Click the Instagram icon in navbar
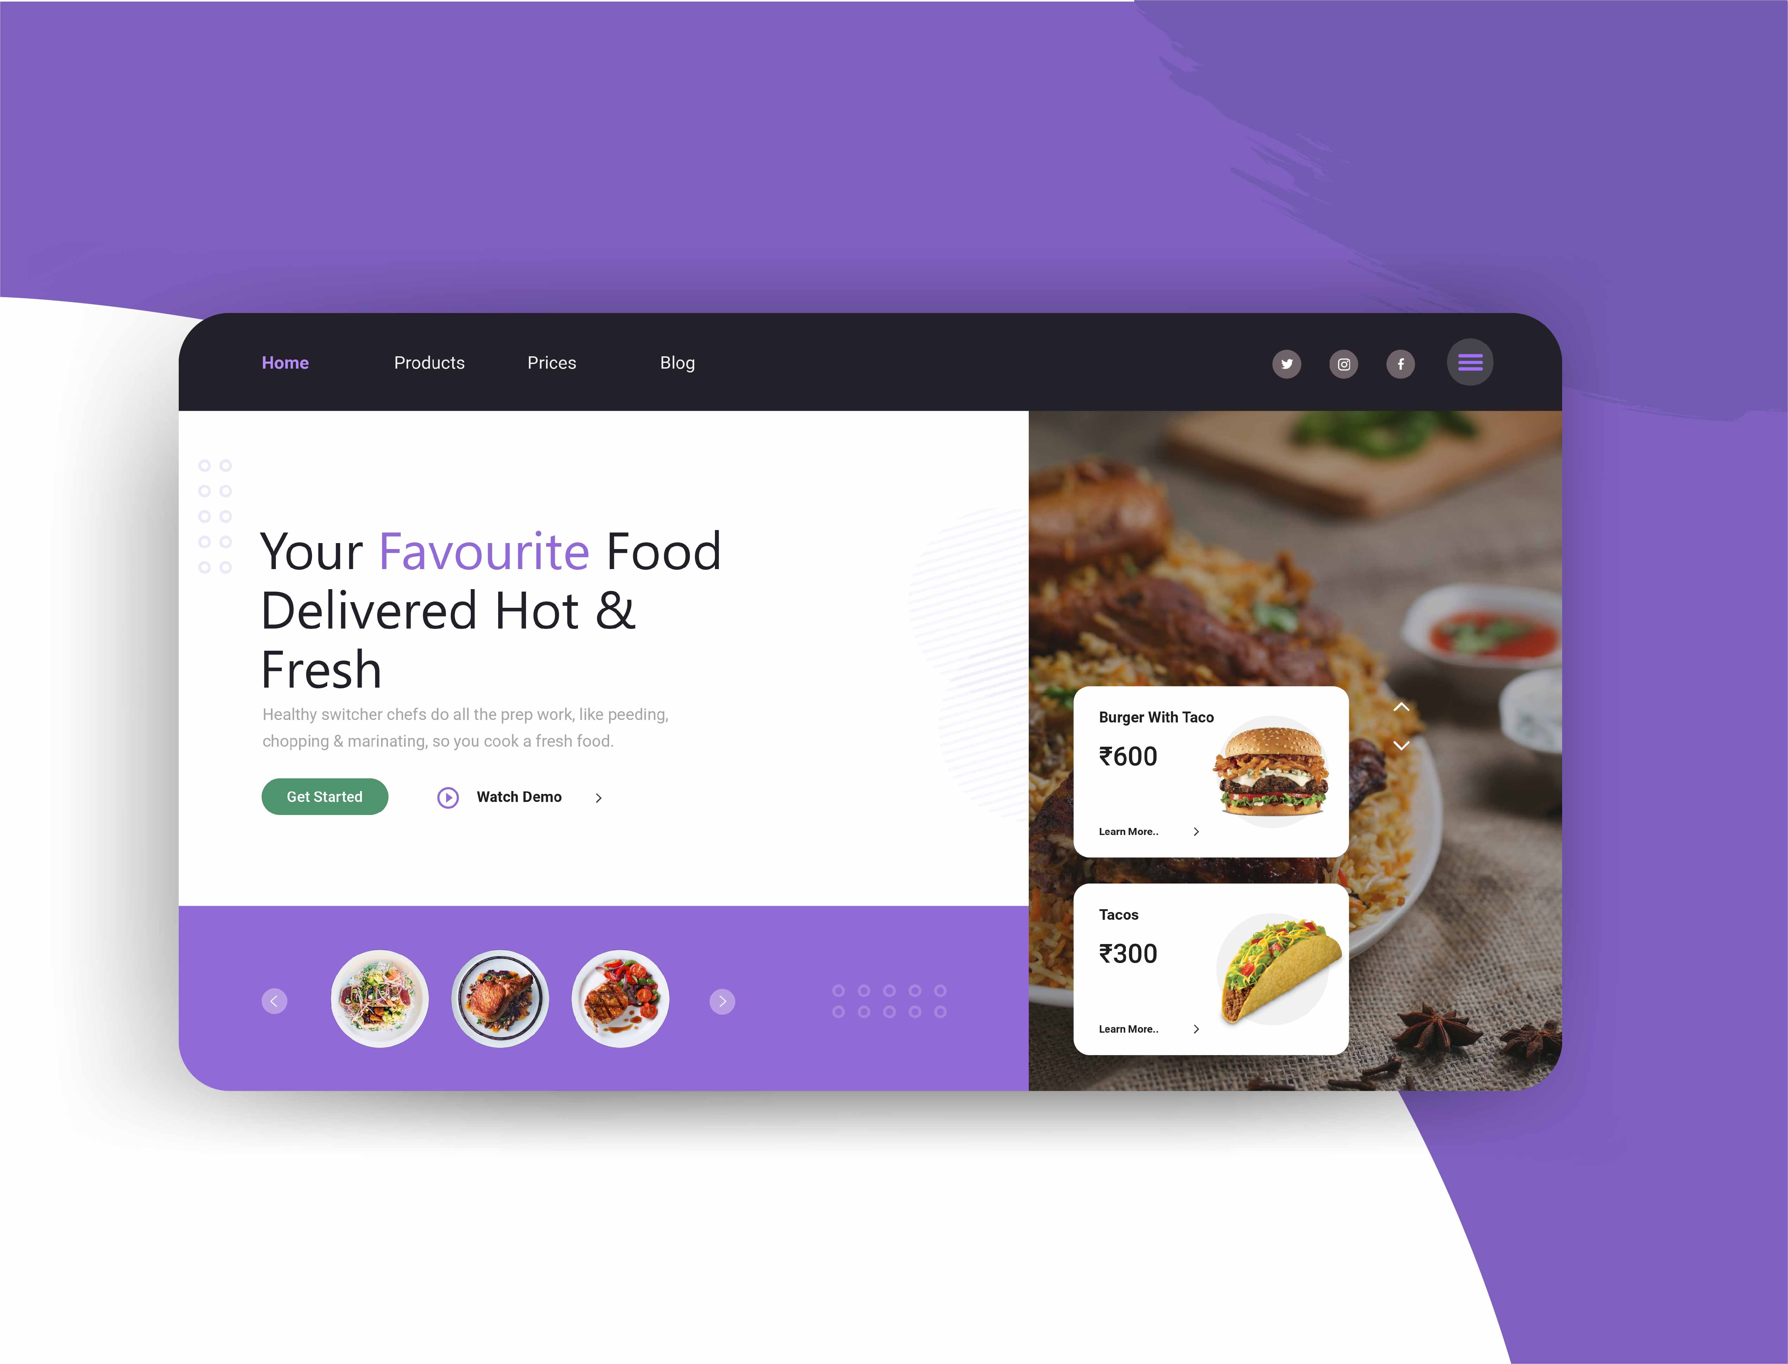The image size is (1788, 1364). 1344,363
